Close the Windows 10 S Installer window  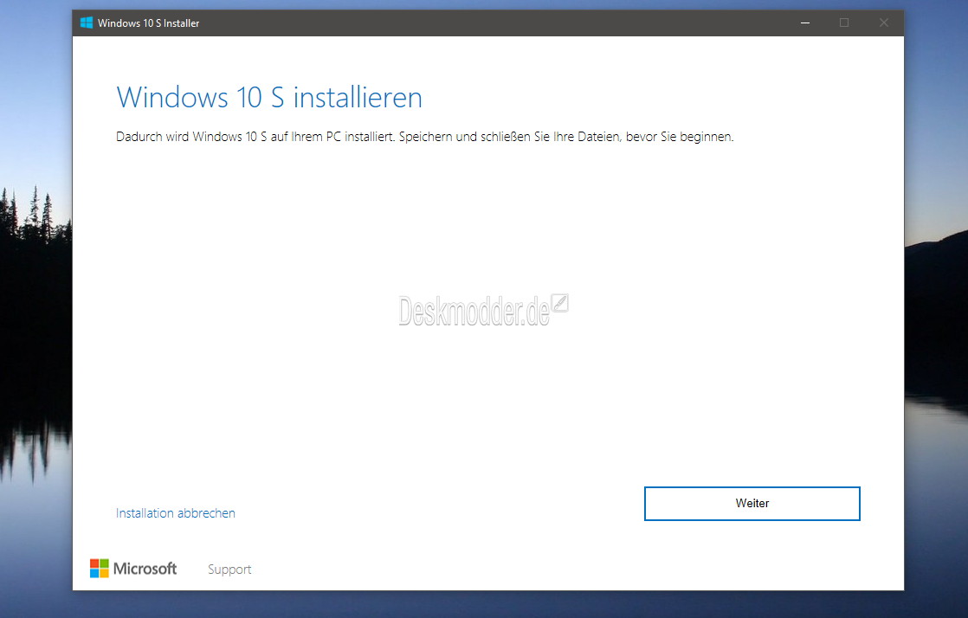883,23
